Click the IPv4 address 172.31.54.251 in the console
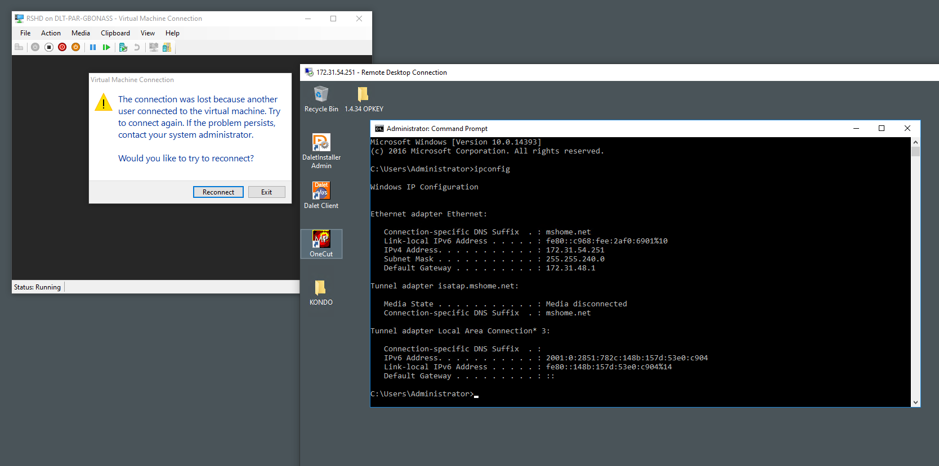939x466 pixels. [x=575, y=250]
